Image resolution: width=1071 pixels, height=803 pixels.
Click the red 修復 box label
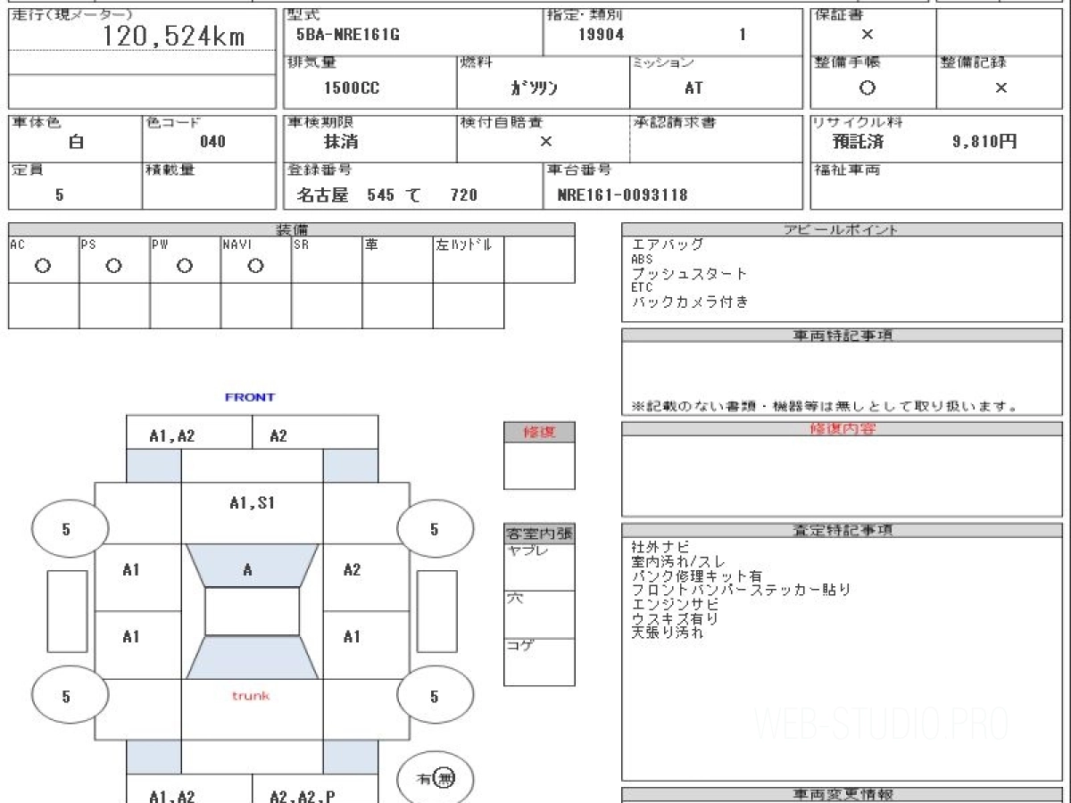click(539, 432)
